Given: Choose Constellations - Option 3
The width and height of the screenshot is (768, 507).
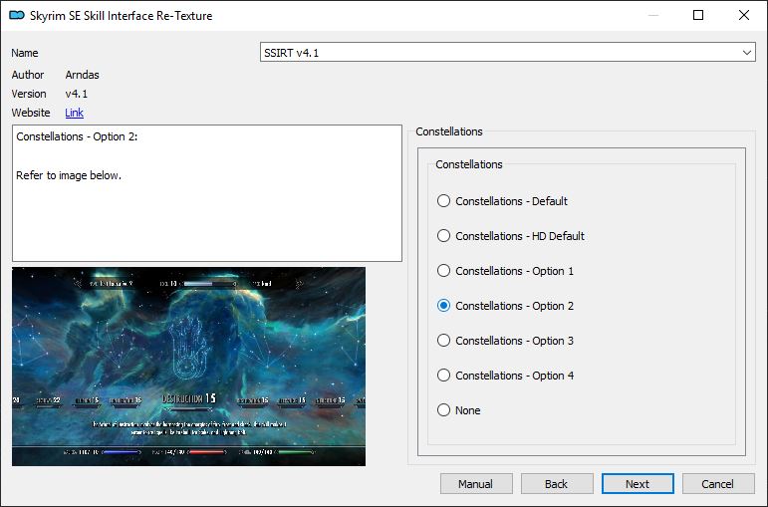Looking at the screenshot, I should 444,341.
